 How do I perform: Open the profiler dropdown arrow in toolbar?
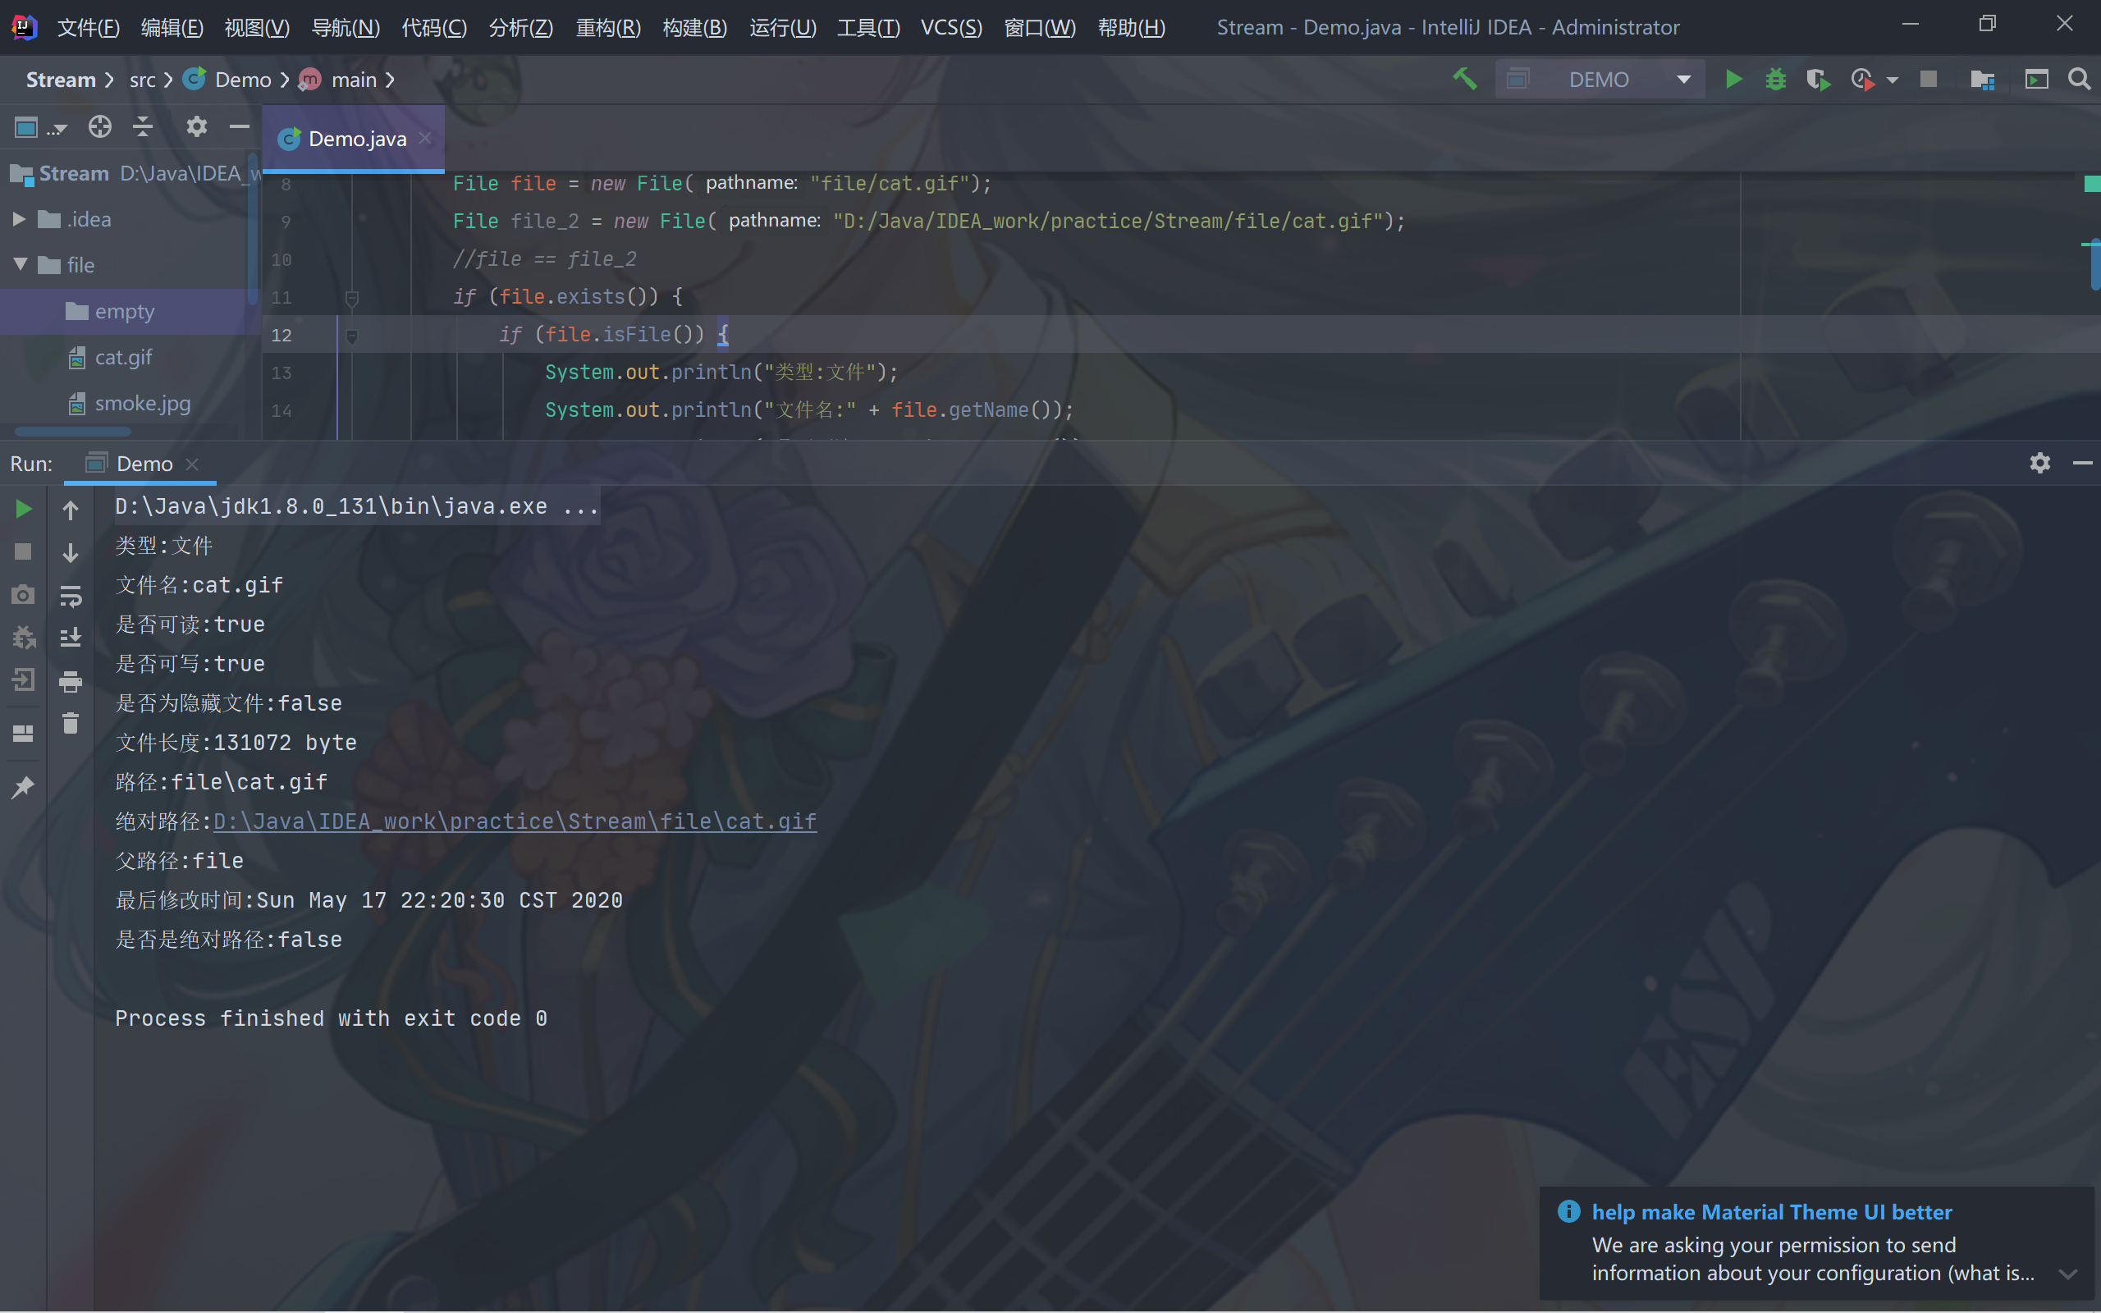point(1892,80)
